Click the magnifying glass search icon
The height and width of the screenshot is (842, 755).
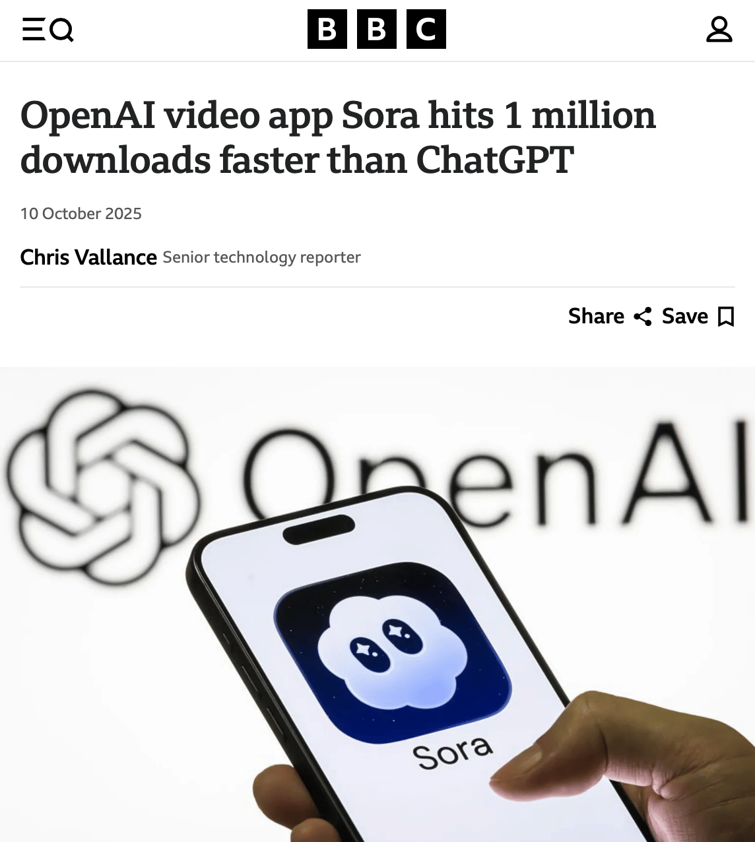(62, 30)
